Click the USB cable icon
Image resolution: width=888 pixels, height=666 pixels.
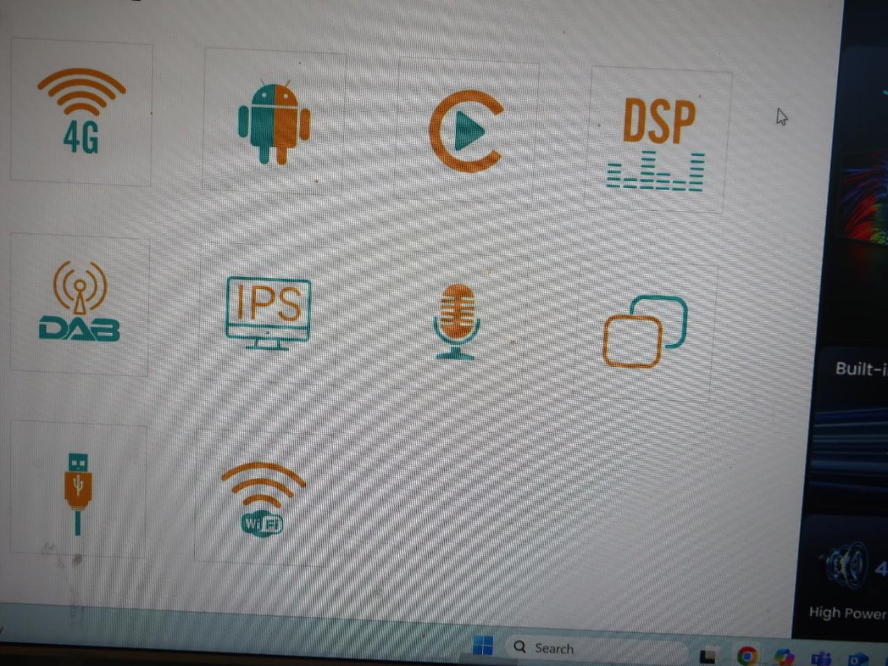point(78,493)
